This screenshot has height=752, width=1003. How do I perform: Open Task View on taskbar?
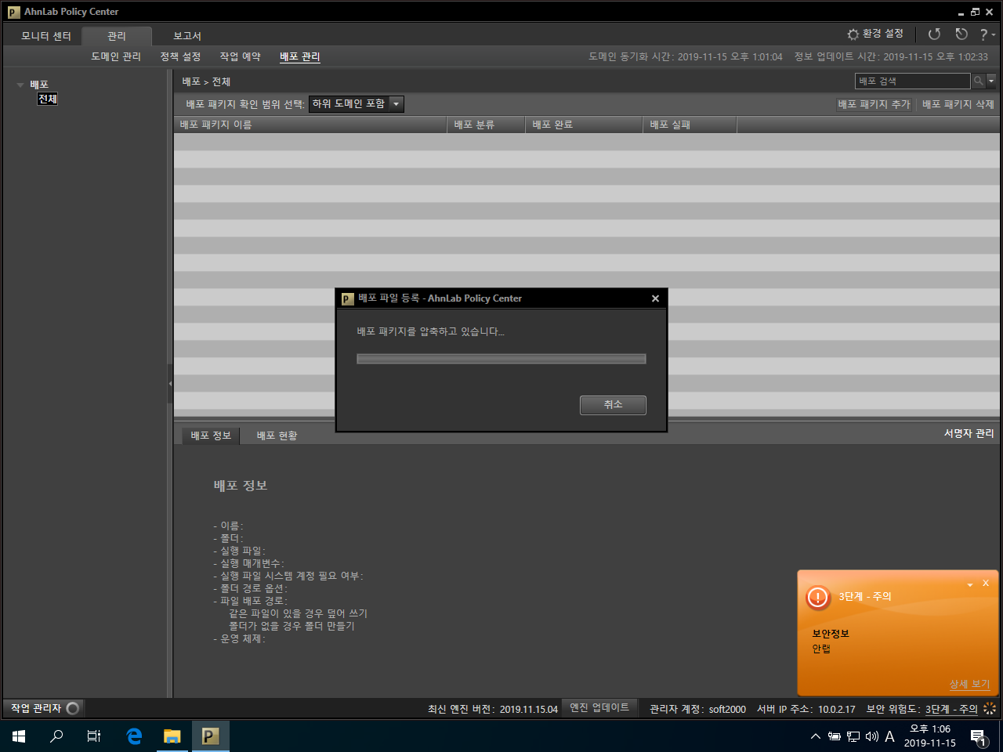94,736
